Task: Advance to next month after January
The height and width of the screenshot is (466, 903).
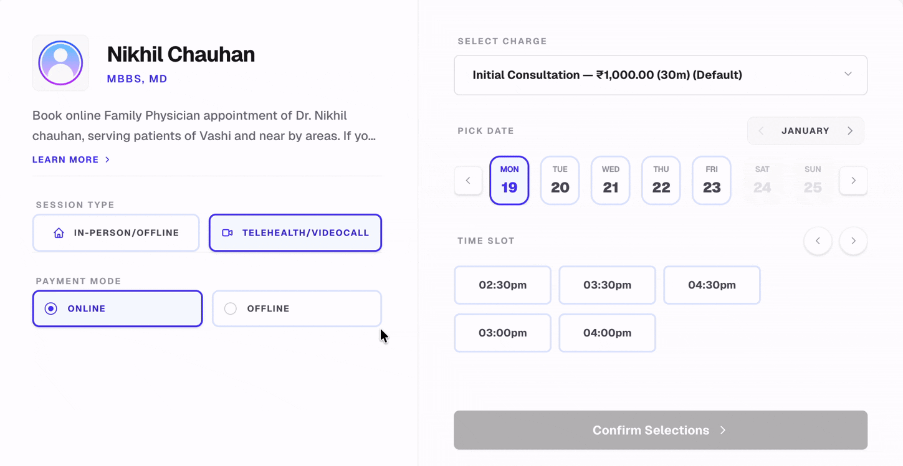Action: pyautogui.click(x=850, y=131)
